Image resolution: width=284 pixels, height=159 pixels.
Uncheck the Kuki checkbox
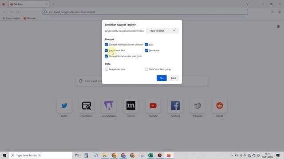click(x=146, y=45)
